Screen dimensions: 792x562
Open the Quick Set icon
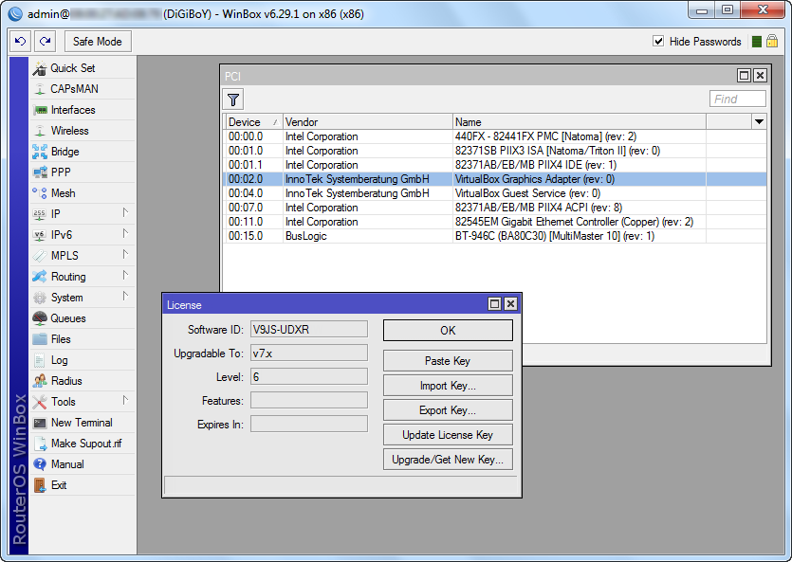pyautogui.click(x=40, y=68)
